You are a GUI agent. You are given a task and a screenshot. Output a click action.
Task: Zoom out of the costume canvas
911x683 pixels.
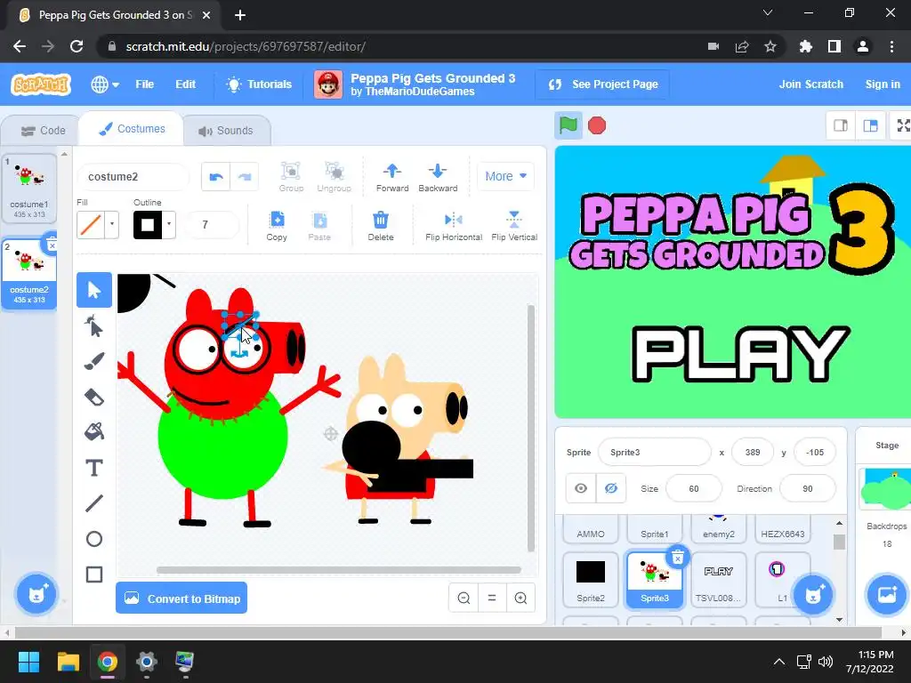tap(464, 598)
